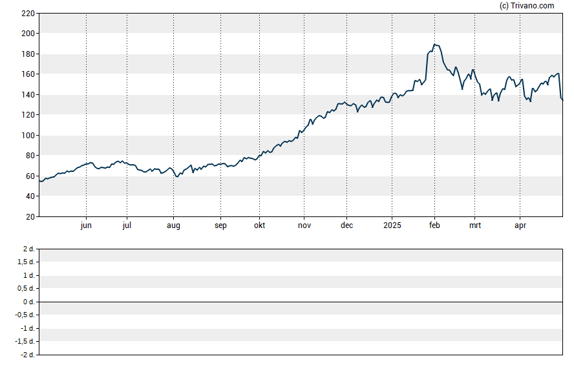Click the '1 d.' lower axis label
Screen dimensions: 574x365
29,275
